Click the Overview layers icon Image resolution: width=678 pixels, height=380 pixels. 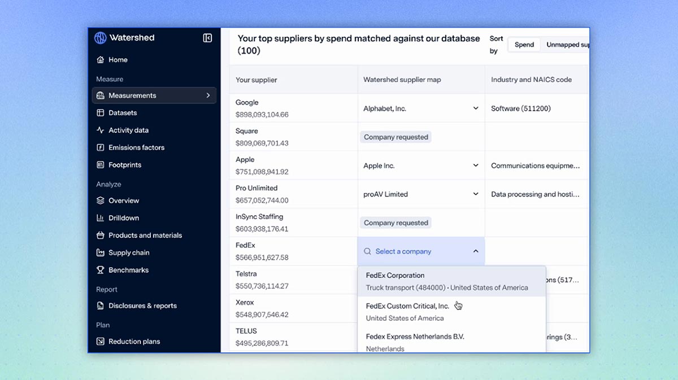[x=101, y=200]
